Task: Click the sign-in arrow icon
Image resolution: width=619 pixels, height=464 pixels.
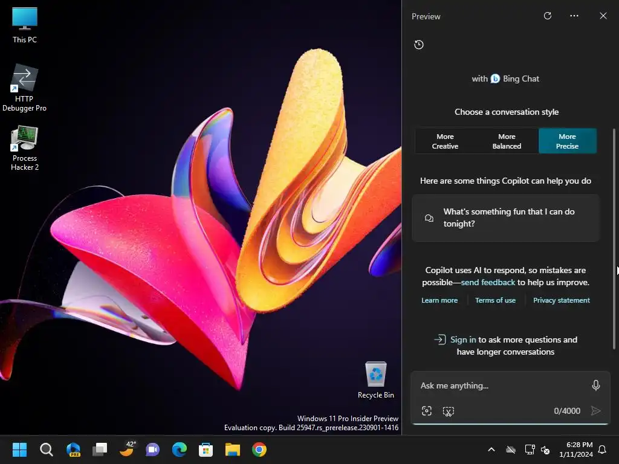Action: click(x=440, y=340)
